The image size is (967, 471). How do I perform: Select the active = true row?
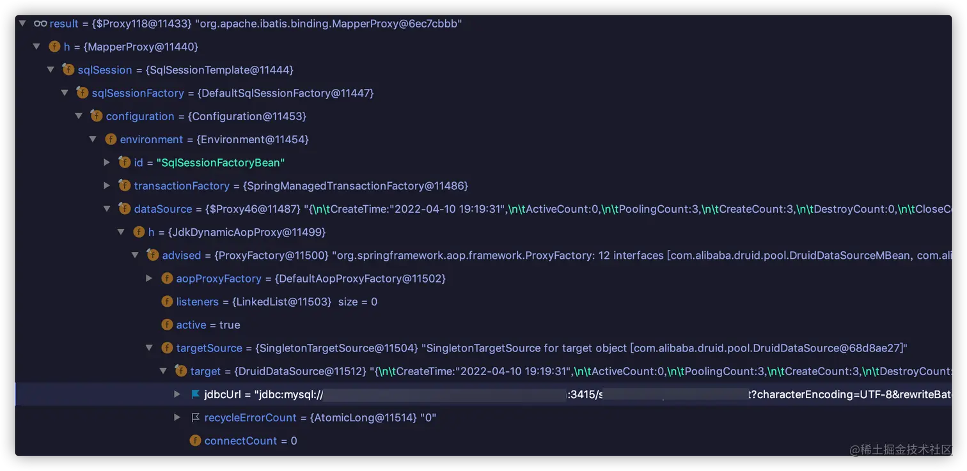click(x=208, y=325)
